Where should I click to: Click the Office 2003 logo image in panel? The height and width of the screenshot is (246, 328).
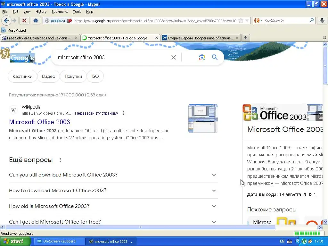click(x=275, y=112)
